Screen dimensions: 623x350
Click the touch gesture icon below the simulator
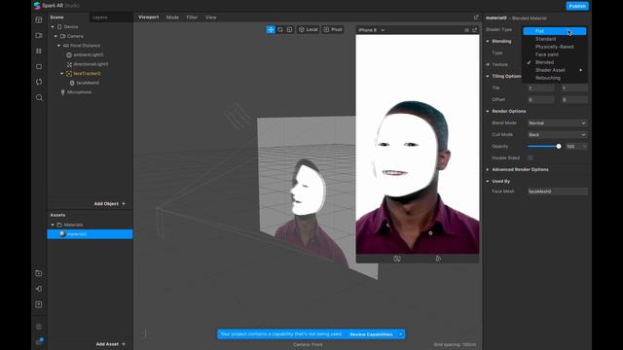(x=438, y=259)
